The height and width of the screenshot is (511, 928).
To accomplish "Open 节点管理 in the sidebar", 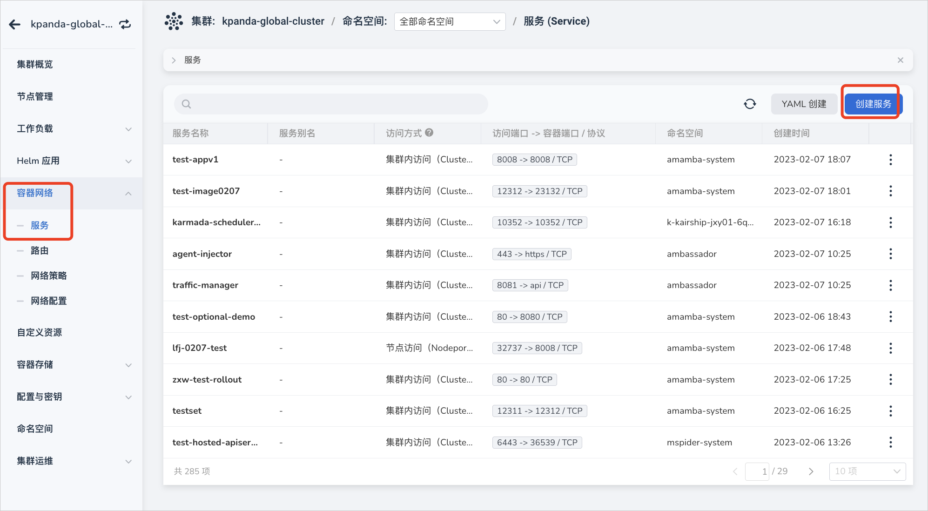I will (x=35, y=96).
